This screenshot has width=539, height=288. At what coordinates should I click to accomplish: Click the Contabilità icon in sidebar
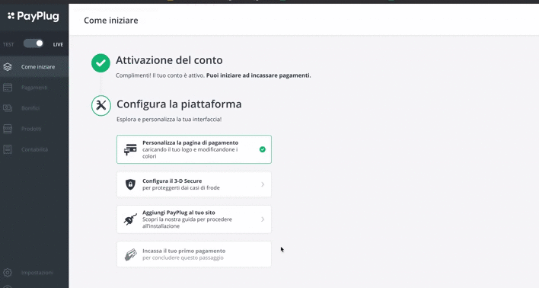coord(8,149)
